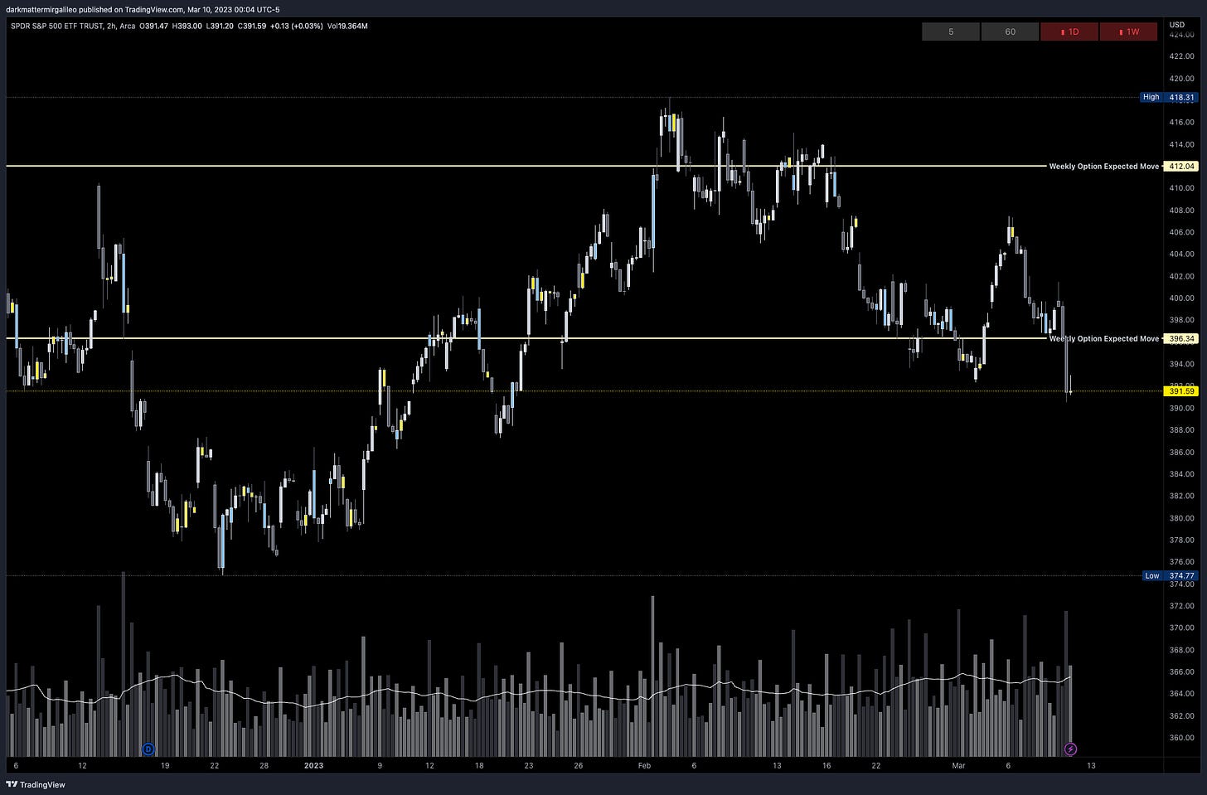Image resolution: width=1207 pixels, height=795 pixels.
Task: Click the purple lightning event icon
Action: 1070,749
